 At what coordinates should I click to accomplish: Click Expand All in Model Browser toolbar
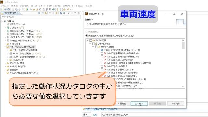pyautogui.click(x=39, y=13)
